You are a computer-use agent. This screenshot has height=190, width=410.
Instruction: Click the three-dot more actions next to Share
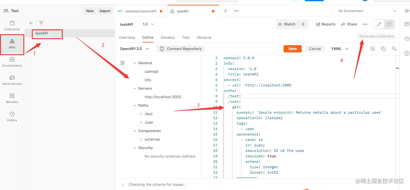click(365, 24)
